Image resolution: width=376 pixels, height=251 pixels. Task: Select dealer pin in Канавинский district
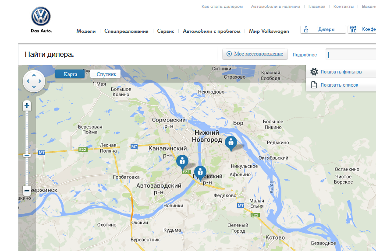pyautogui.click(x=182, y=162)
